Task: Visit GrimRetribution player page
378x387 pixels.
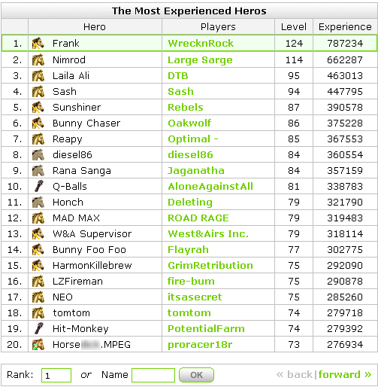Action: coord(210,266)
